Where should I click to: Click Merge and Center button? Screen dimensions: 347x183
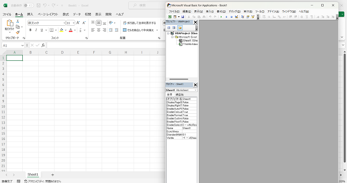point(138,30)
